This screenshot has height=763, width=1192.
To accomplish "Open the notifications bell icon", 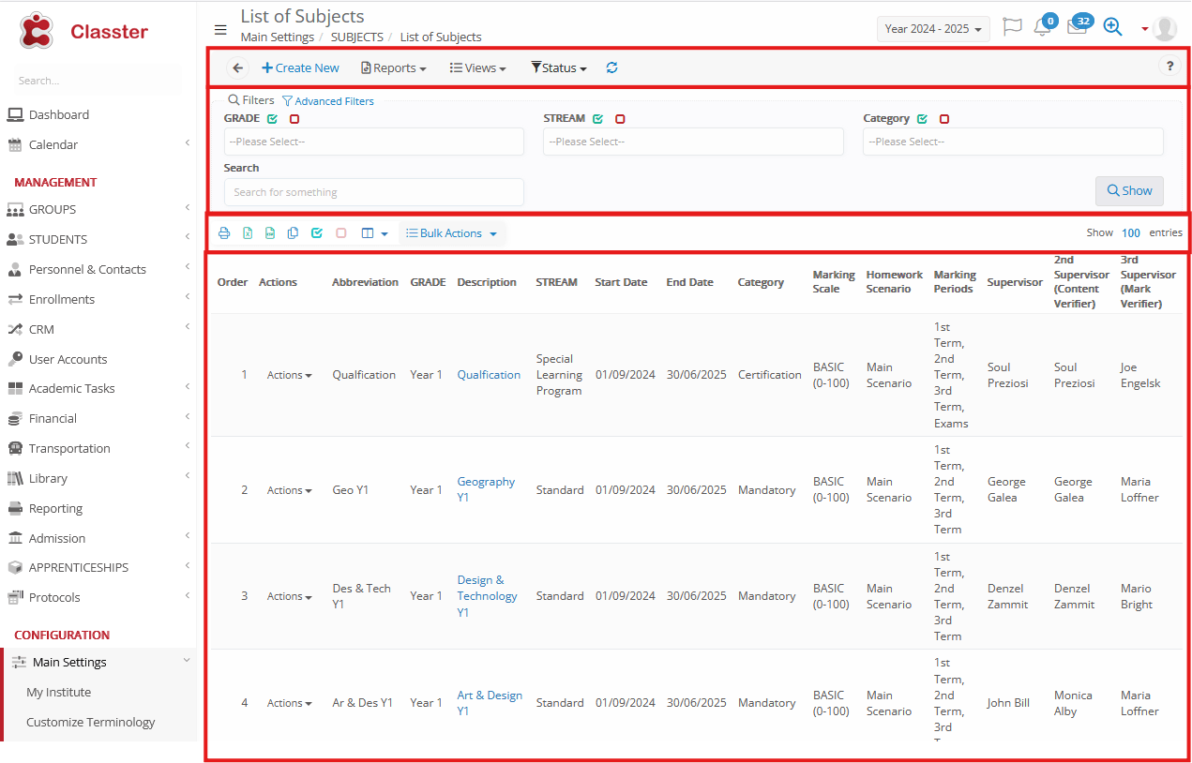I will pyautogui.click(x=1042, y=27).
